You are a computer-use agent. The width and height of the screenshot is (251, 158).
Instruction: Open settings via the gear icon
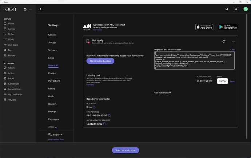point(25,9)
